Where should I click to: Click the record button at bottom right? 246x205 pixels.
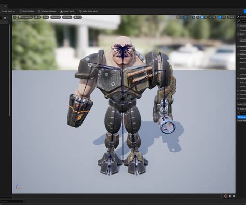[x=226, y=196]
